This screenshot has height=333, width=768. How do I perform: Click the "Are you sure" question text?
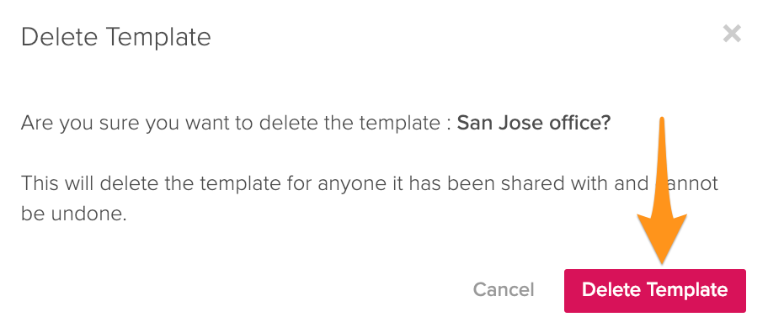point(316,124)
